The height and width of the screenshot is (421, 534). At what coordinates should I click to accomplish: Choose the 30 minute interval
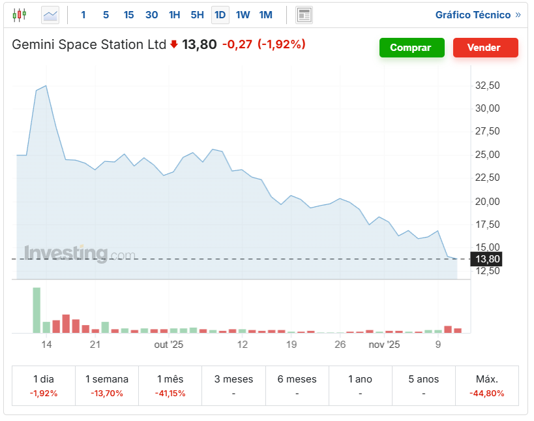tap(151, 14)
